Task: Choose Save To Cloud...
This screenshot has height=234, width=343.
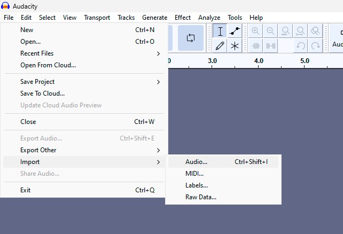Action: pos(84,93)
